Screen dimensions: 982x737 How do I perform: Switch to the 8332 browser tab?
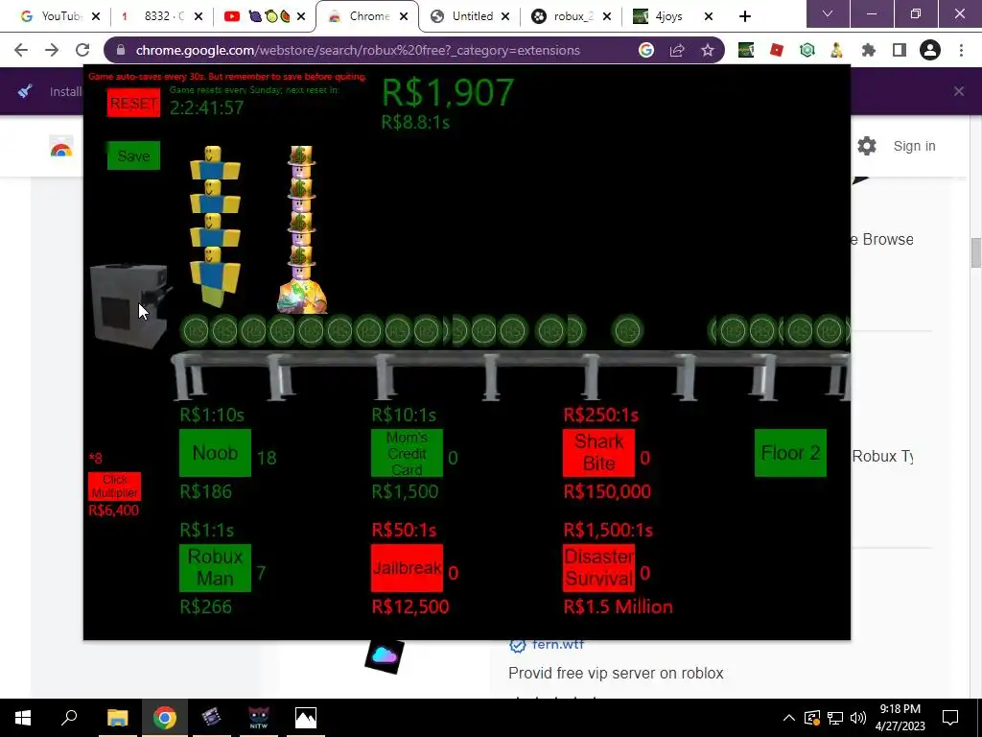[x=161, y=16]
